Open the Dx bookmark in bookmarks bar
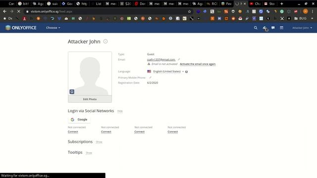Viewport: 317px width, 178px height. click(8, 18)
